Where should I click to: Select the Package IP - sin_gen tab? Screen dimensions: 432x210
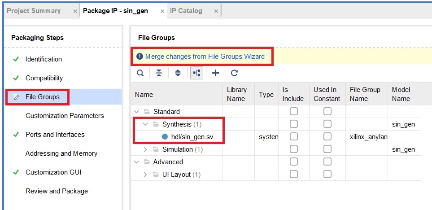pos(115,11)
